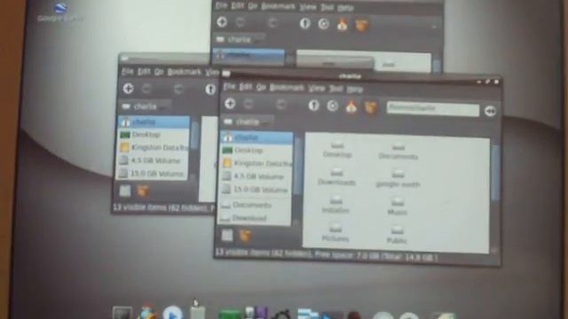568x319 pixels.
Task: Open the Help menu in front window
Action: (354, 89)
